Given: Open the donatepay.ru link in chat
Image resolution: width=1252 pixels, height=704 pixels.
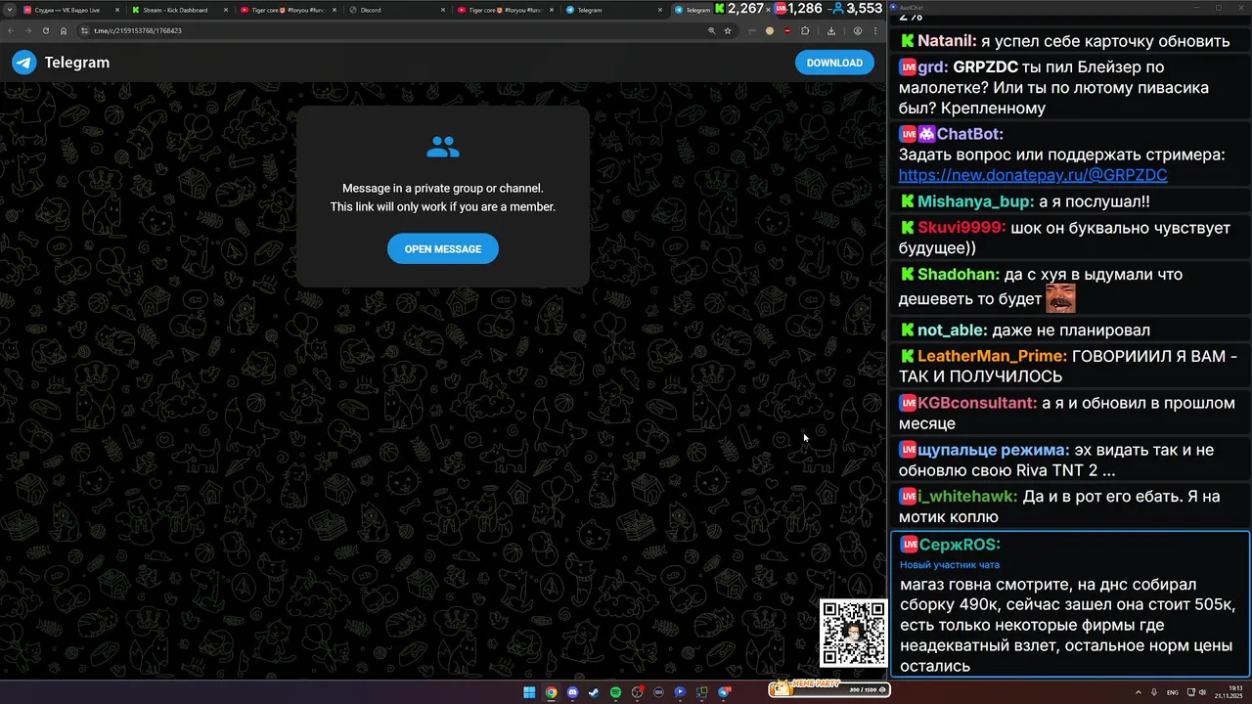Looking at the screenshot, I should point(1033,175).
